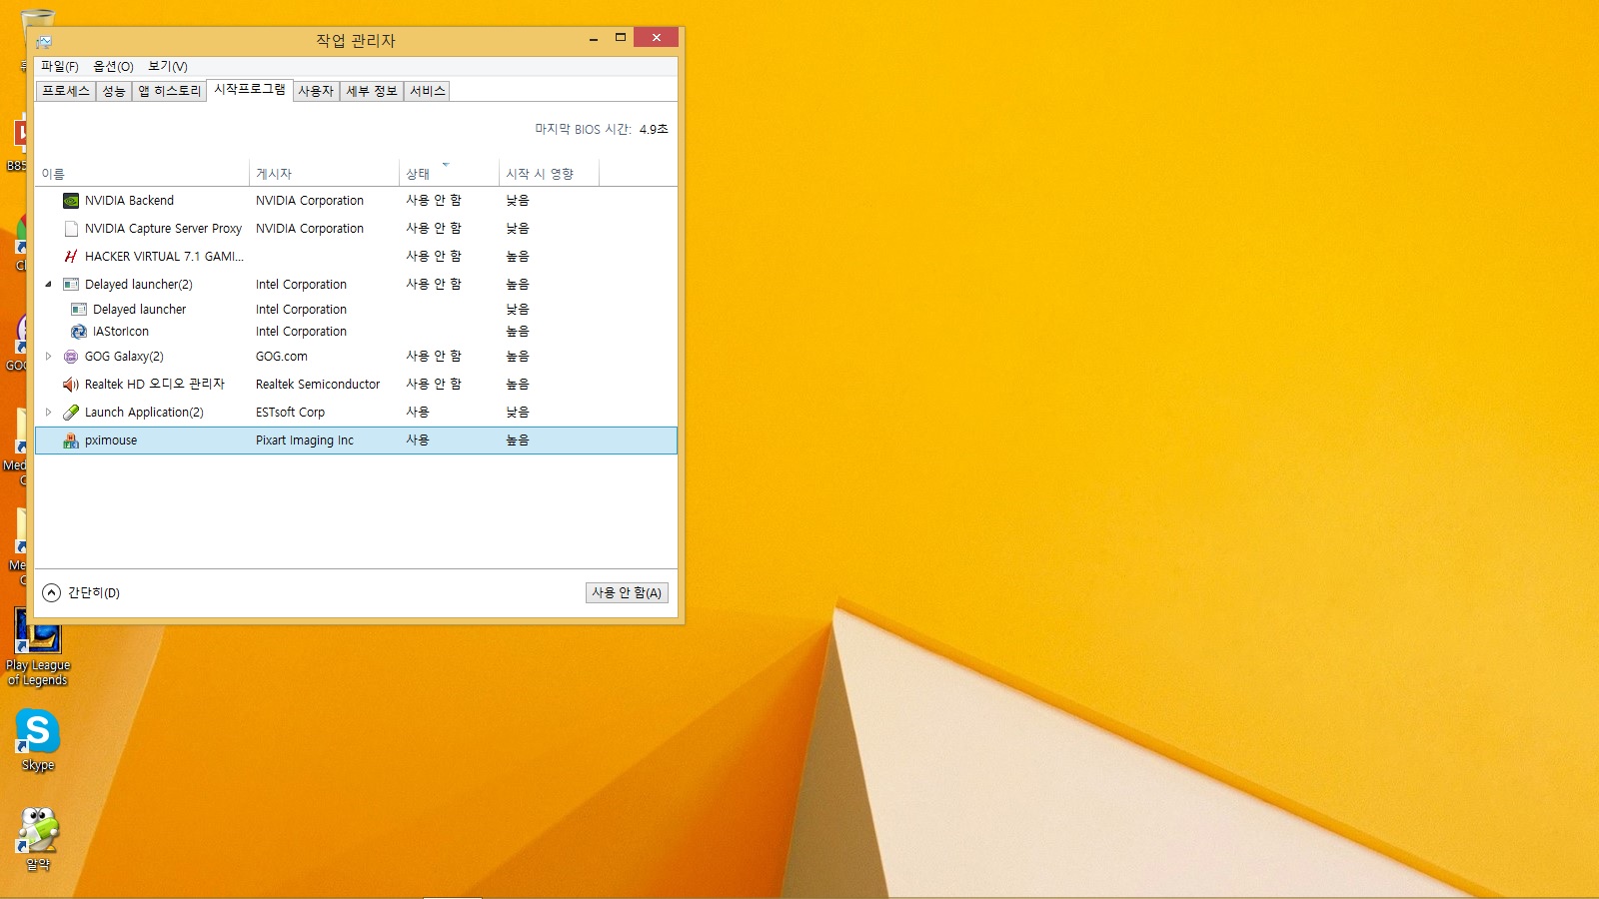The image size is (1599, 899).
Task: Sort by 시작 시 영향 column header
Action: click(540, 174)
